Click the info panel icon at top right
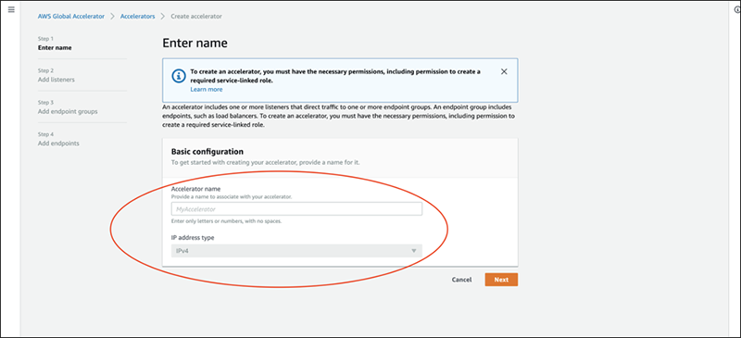 (737, 10)
